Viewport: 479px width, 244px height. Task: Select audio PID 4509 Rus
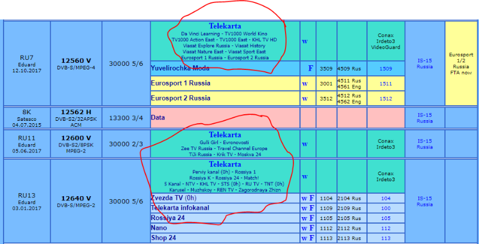point(350,69)
